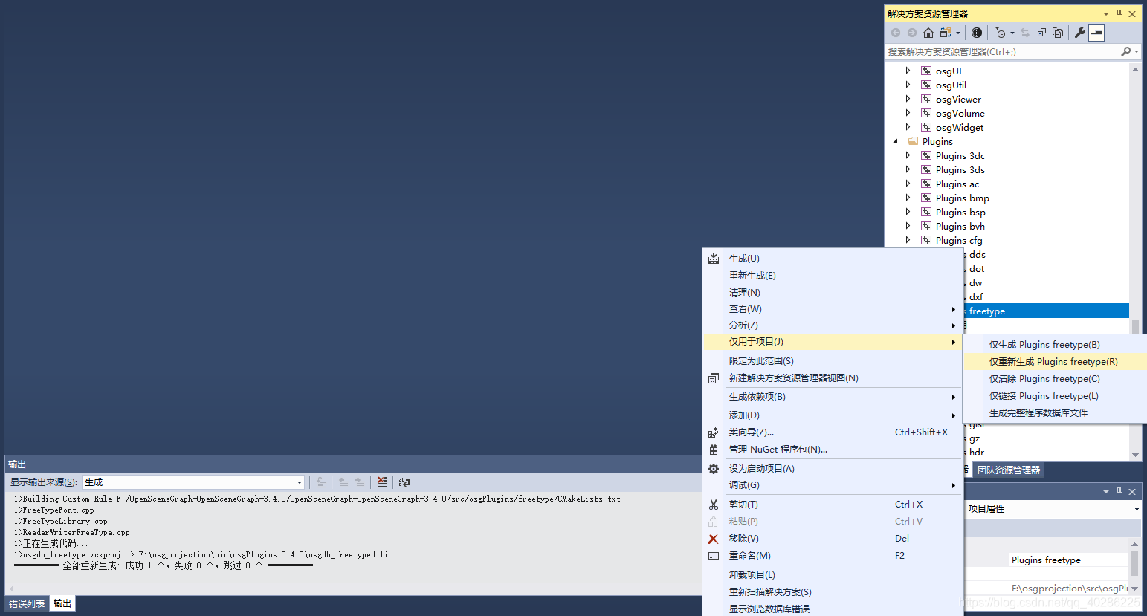Image resolution: width=1147 pixels, height=616 pixels.
Task: Switch to the 错误列表 error list tab
Action: (27, 603)
